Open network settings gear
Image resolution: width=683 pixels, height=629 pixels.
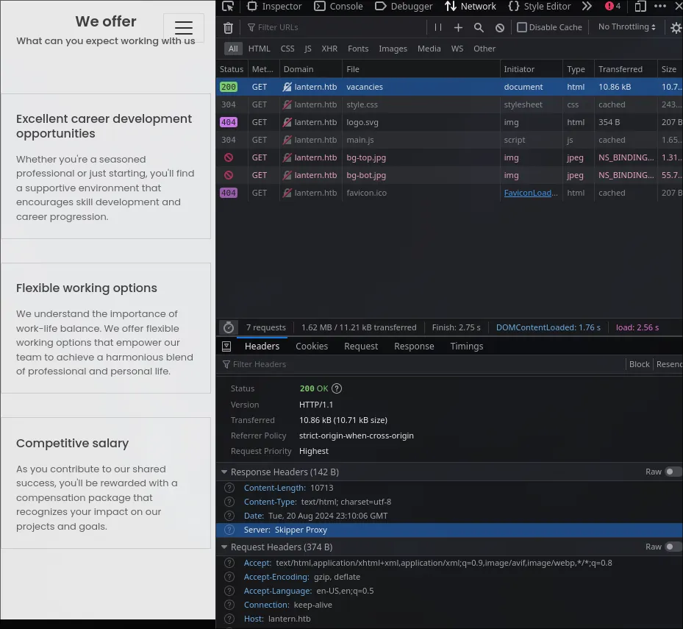tap(676, 28)
